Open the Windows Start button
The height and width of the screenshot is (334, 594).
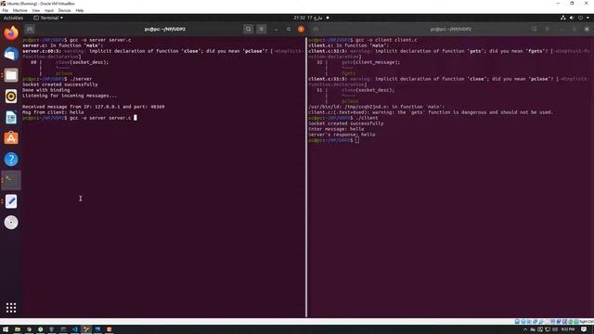point(6,329)
